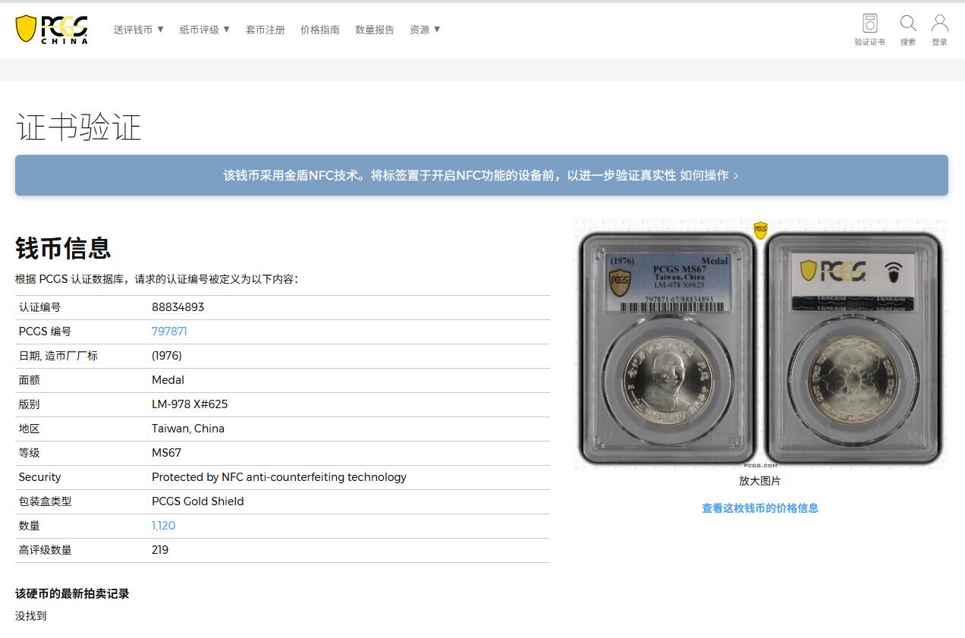Open PCGS number link 797871
This screenshot has width=965, height=638.
coord(169,332)
